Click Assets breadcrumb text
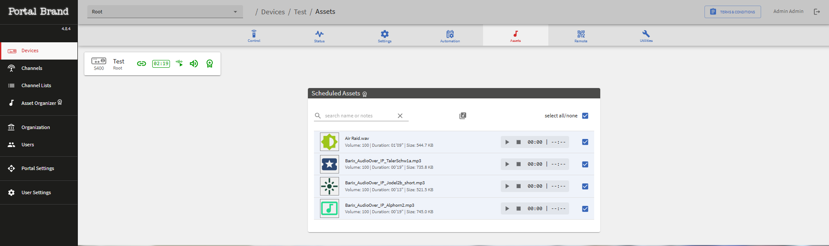The width and height of the screenshot is (829, 246). click(325, 12)
